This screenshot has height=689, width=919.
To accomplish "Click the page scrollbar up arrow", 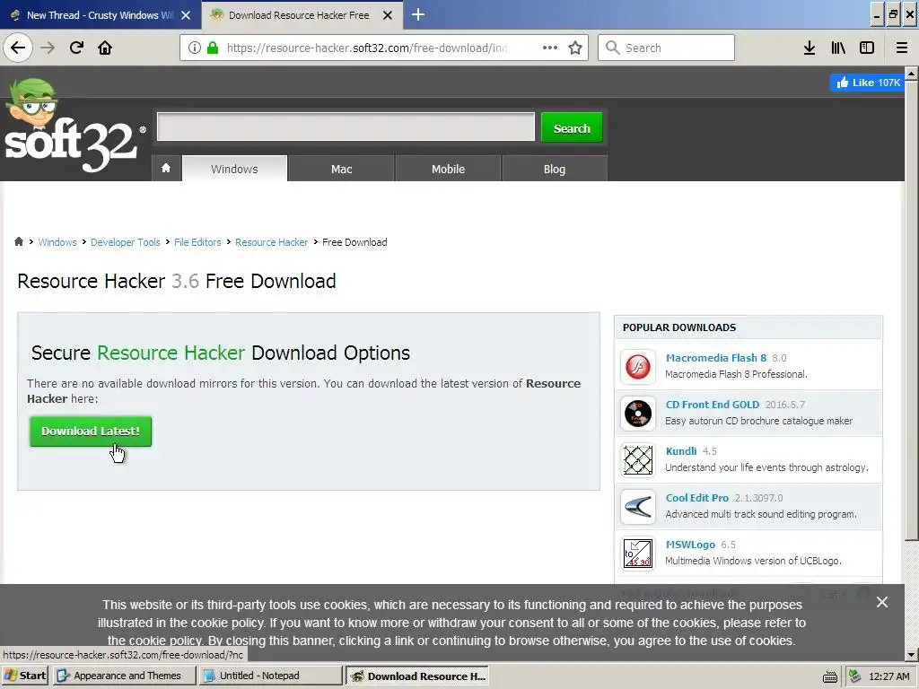I will [x=911, y=74].
